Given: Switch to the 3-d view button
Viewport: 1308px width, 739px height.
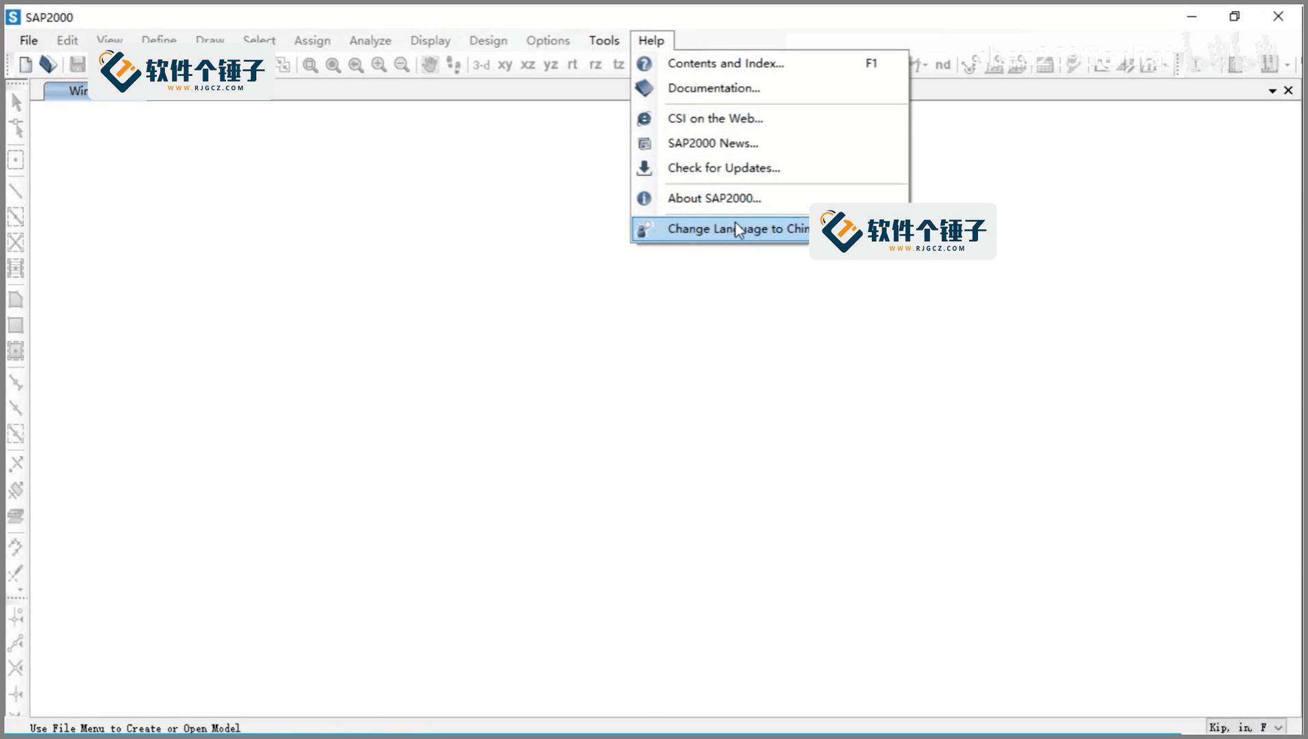Looking at the screenshot, I should coord(481,65).
